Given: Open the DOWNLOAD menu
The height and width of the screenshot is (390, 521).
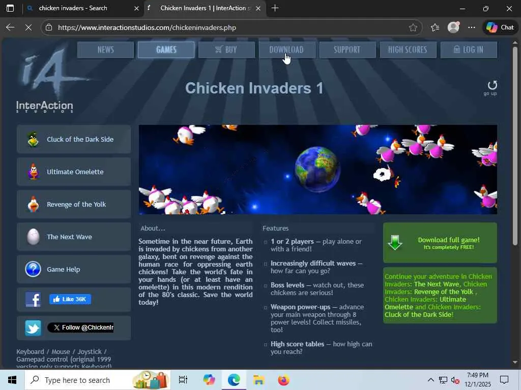Looking at the screenshot, I should (x=287, y=50).
